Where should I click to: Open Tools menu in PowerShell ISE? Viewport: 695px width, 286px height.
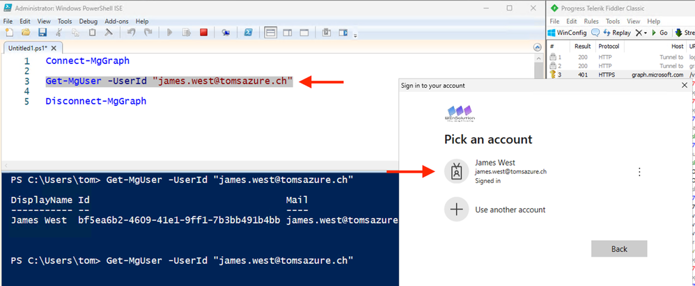point(65,22)
